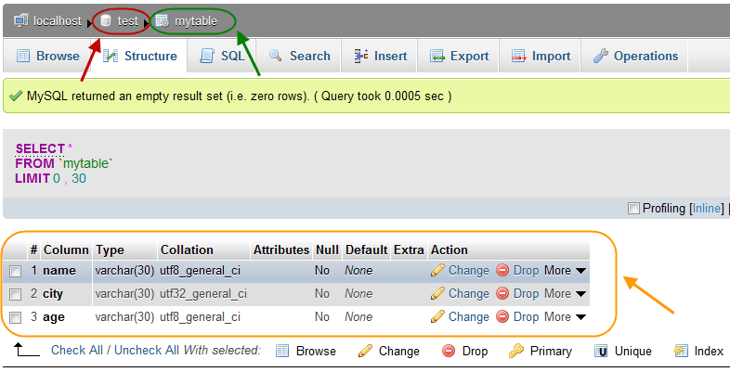Image resolution: width=730 pixels, height=372 pixels.
Task: Click the SELECT keyword in the query
Action: 40,148
